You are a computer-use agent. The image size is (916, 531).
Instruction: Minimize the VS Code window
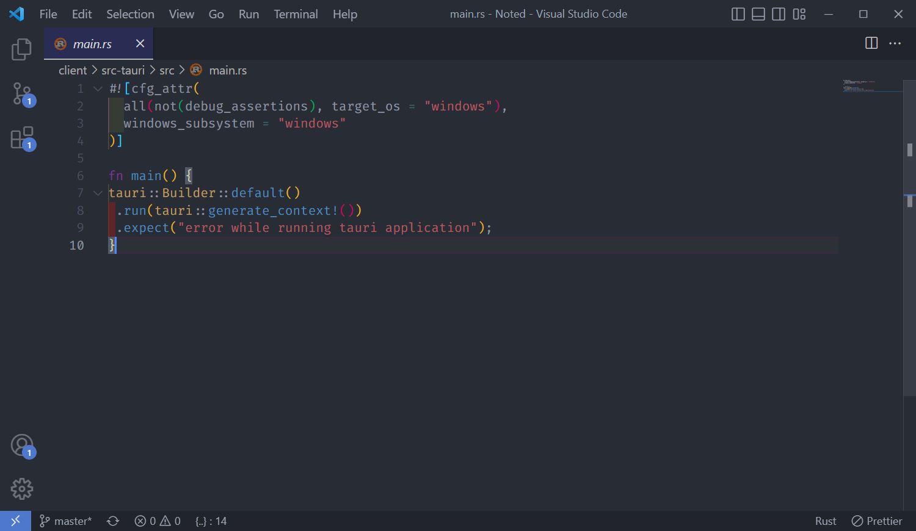coord(828,13)
